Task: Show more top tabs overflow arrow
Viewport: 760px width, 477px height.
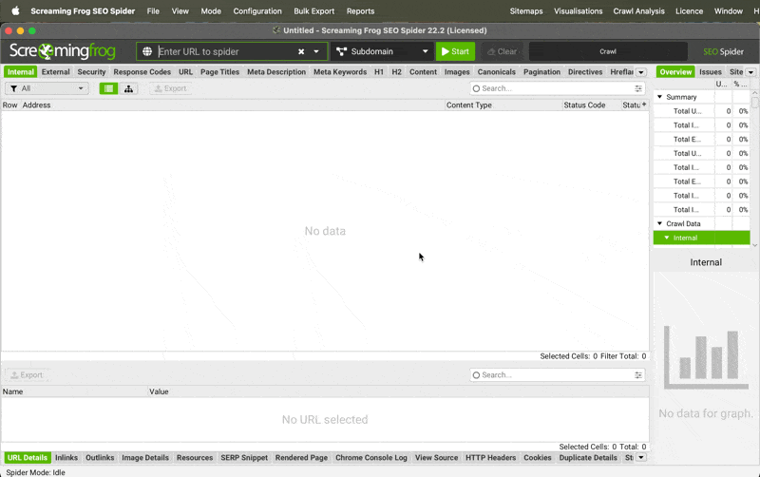Action: point(640,72)
